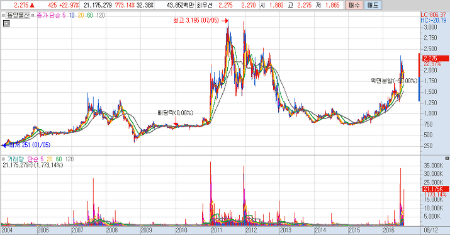Click the small square marker before 거래량

pyautogui.click(x=3, y=159)
